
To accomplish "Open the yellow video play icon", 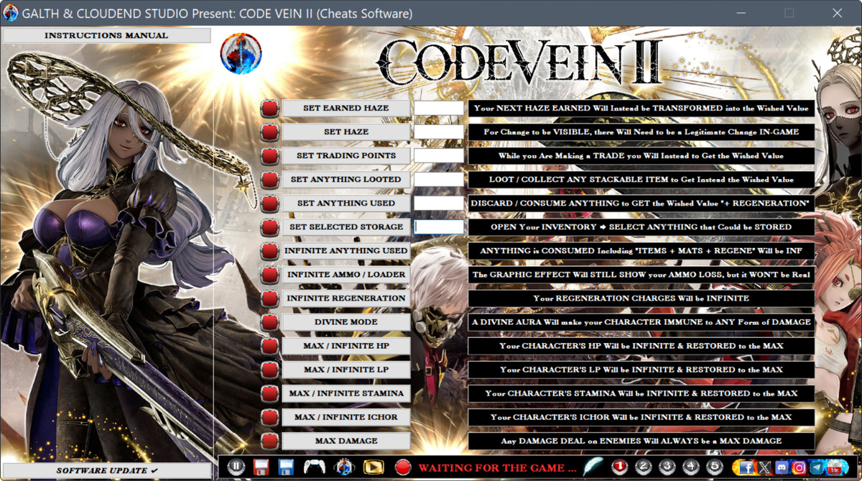I will pos(374,467).
